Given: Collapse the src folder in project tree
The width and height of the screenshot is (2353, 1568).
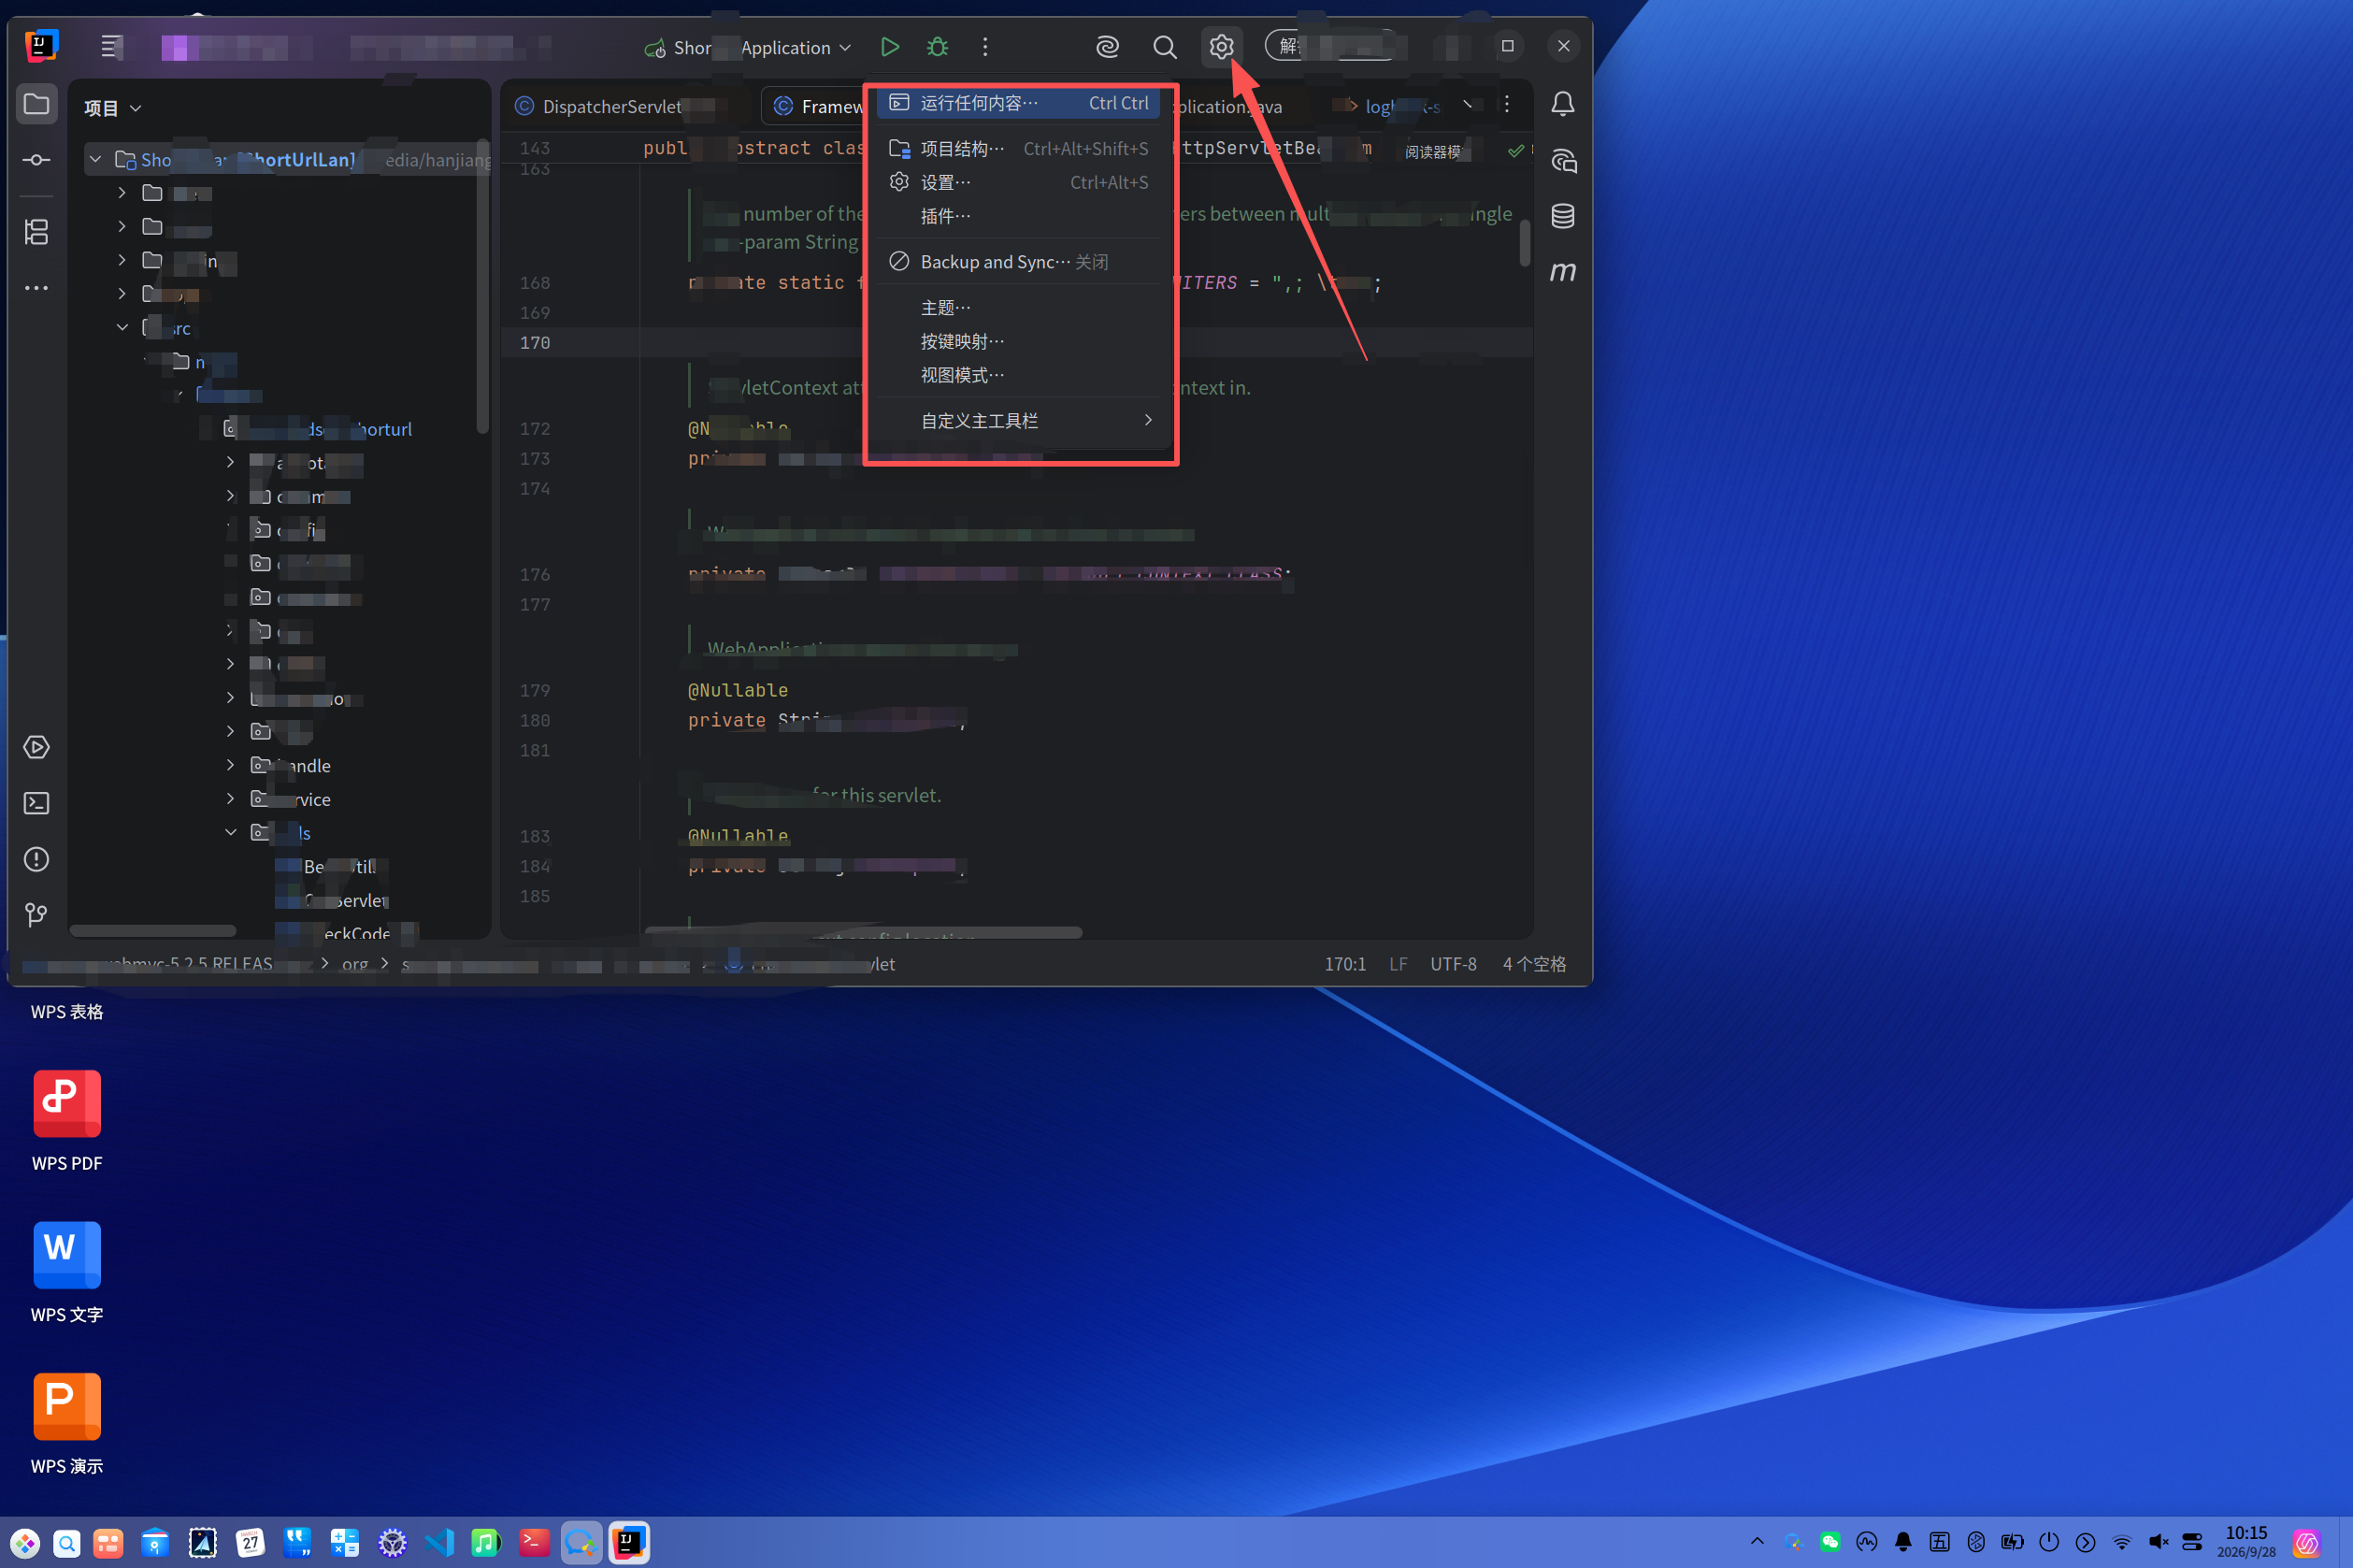Looking at the screenshot, I should [x=122, y=328].
